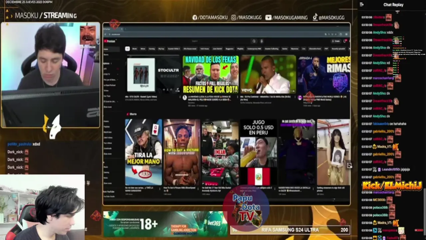The width and height of the screenshot is (426, 240).
Task: Select the Gaming filter chip
Action: (152, 49)
